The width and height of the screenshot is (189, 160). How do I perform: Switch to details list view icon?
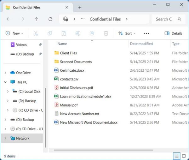(x=177, y=156)
